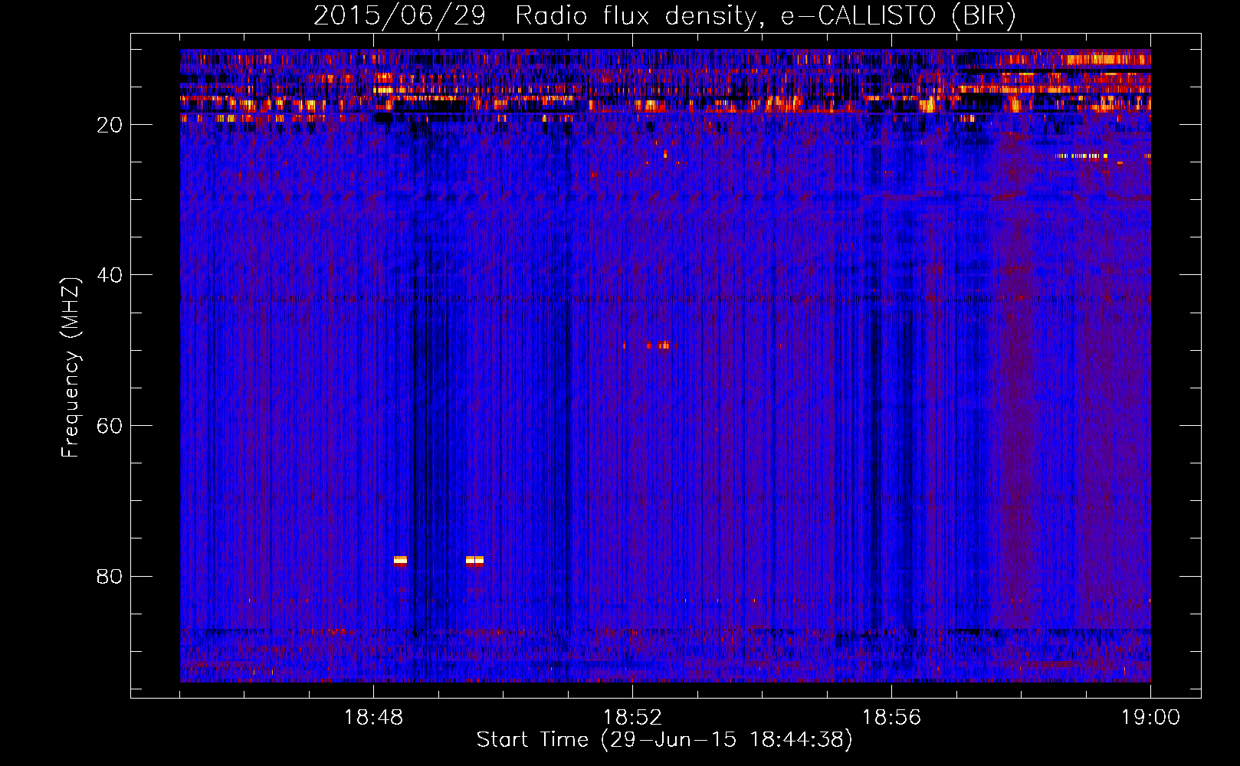The width and height of the screenshot is (1240, 766).
Task: Click the 19:00 time tick label
Action: [1150, 718]
